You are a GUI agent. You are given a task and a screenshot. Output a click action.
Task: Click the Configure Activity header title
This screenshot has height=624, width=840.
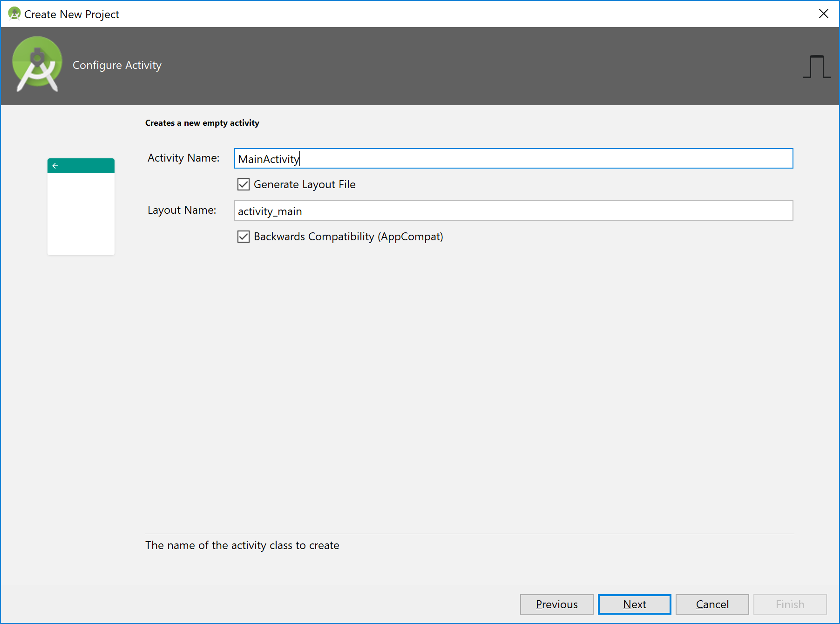point(117,65)
